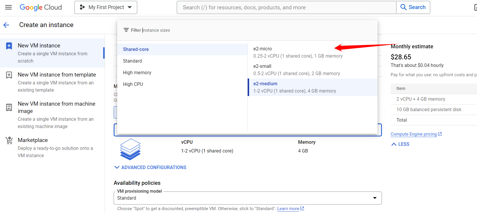This screenshot has width=477, height=213.
Task: Choose the e2-medium machine type
Action: pyautogui.click(x=312, y=87)
